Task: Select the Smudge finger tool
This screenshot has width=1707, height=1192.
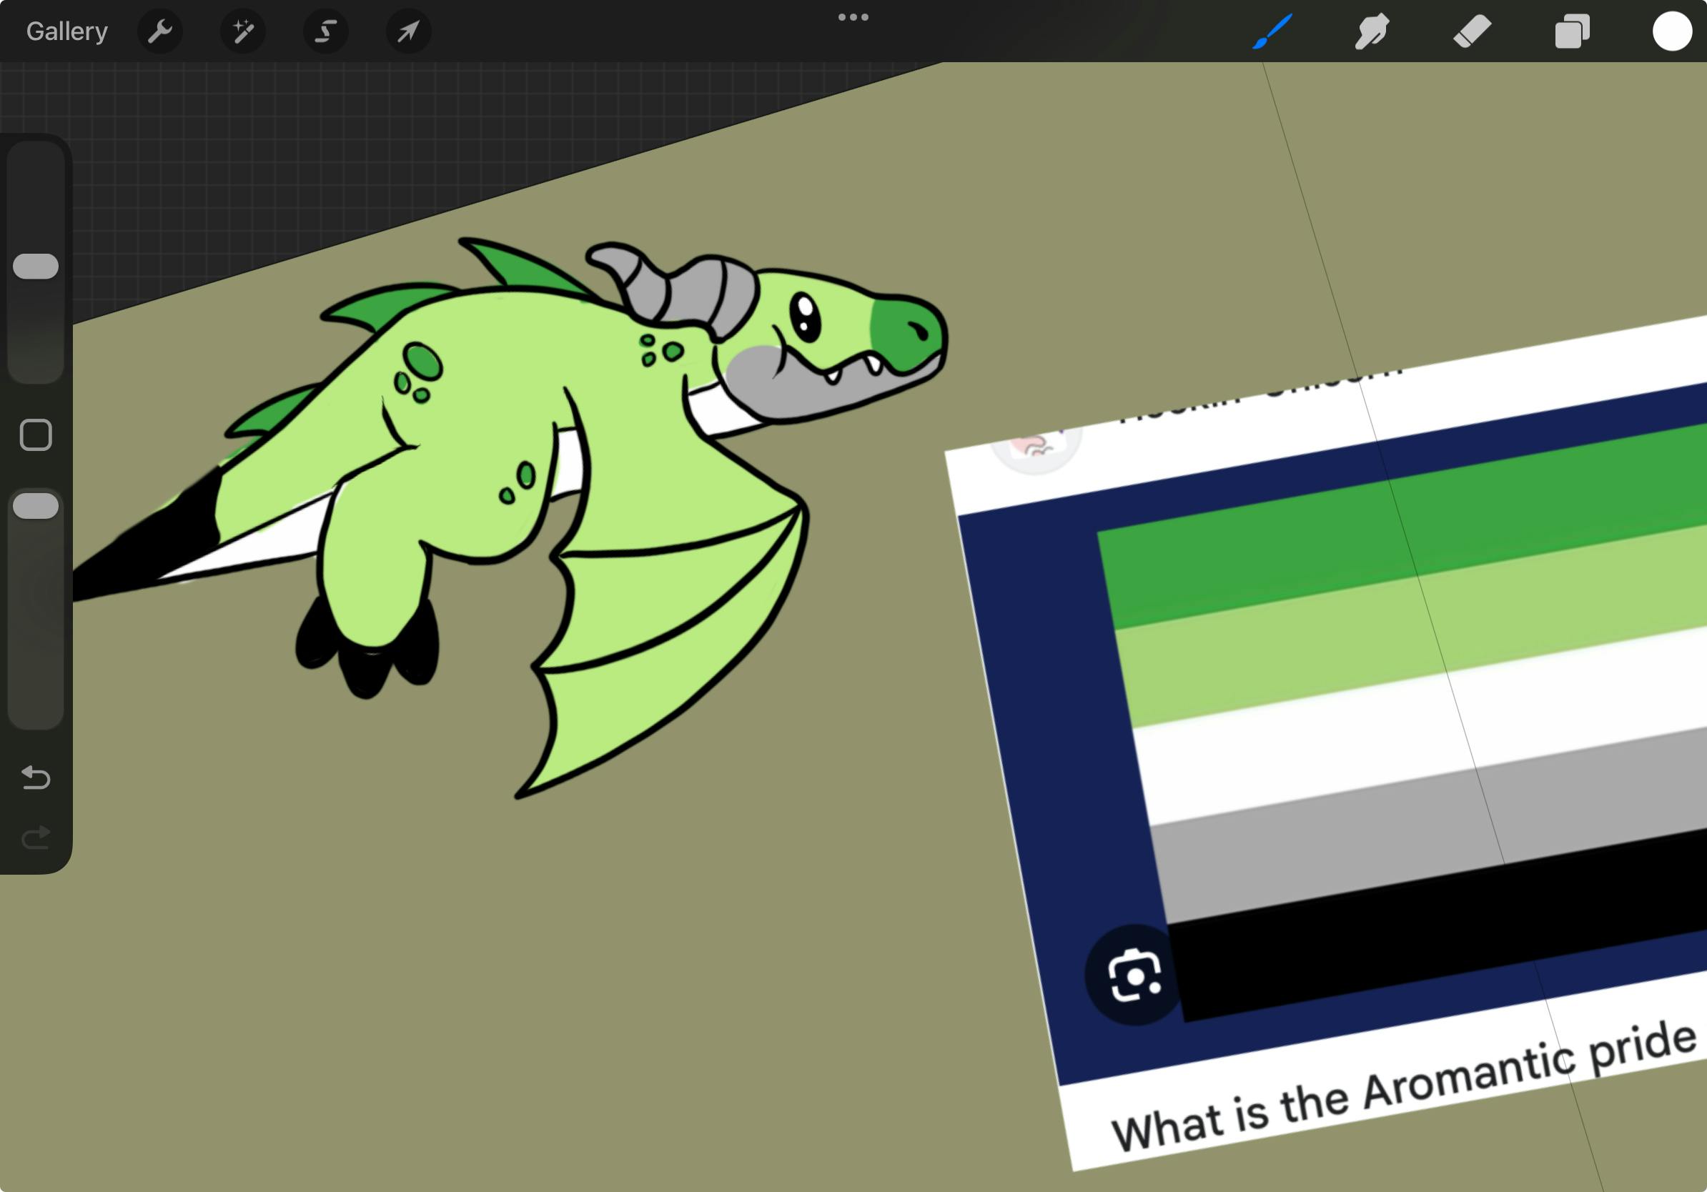Action: coord(1372,31)
